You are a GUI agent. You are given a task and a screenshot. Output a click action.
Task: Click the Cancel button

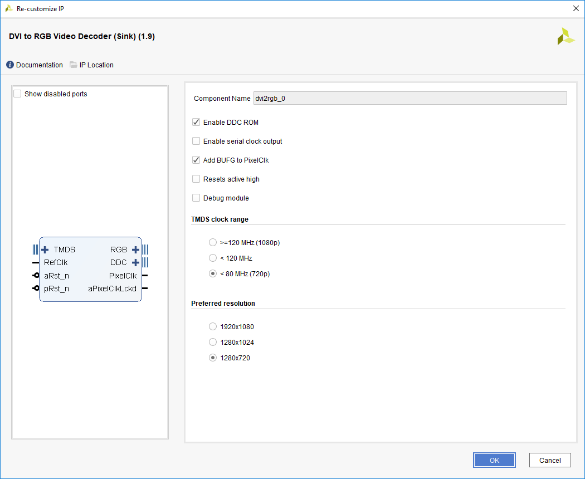[x=550, y=461]
